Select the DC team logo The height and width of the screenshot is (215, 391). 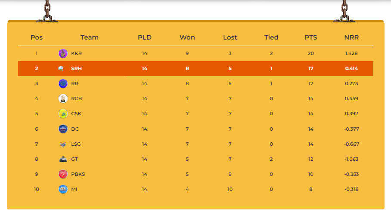pyautogui.click(x=63, y=129)
